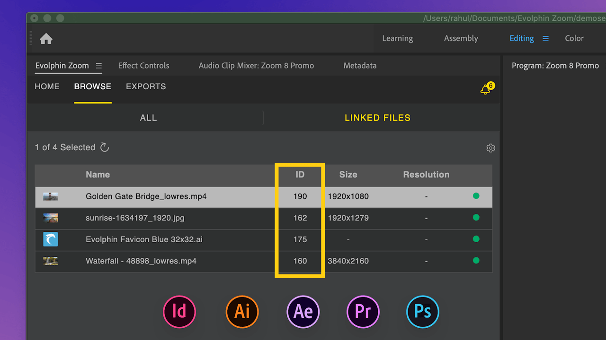Viewport: 606px width, 340px height.
Task: Select Golden Gate Bridge_lowres.mp4 file name
Action: 146,196
